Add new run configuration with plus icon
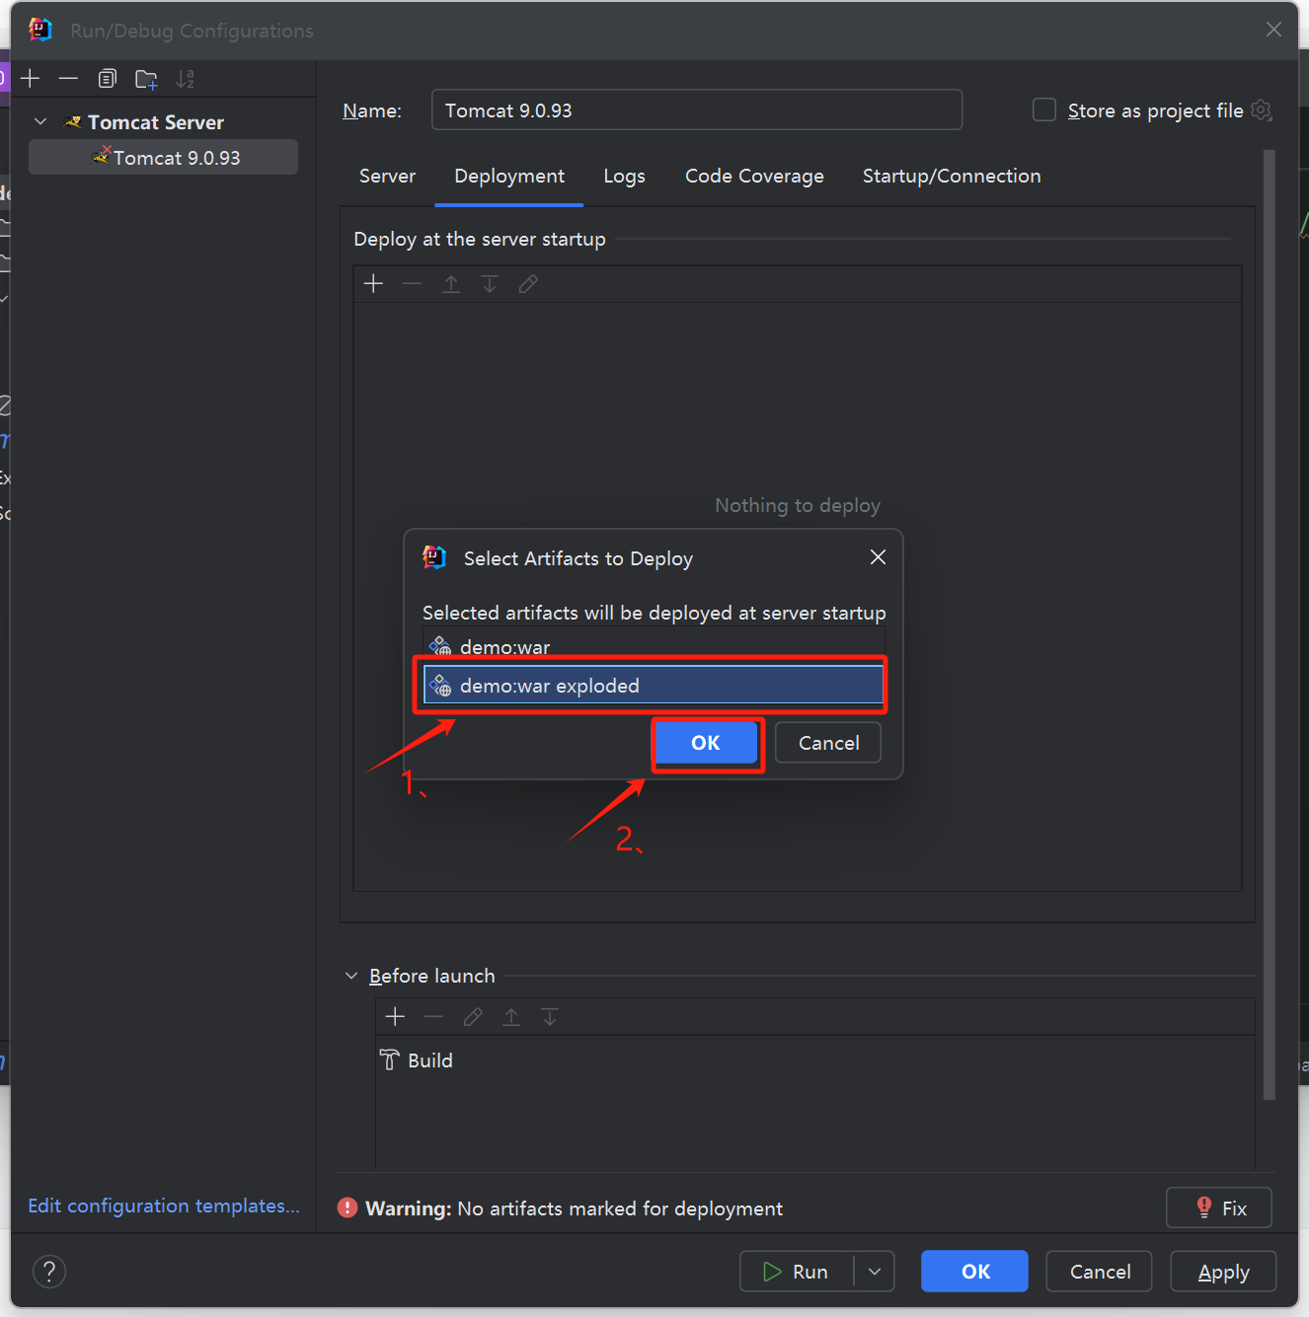The width and height of the screenshot is (1309, 1317). pos(31,79)
